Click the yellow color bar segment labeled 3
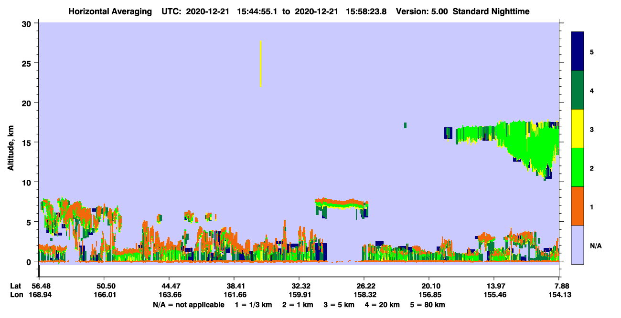 578,129
